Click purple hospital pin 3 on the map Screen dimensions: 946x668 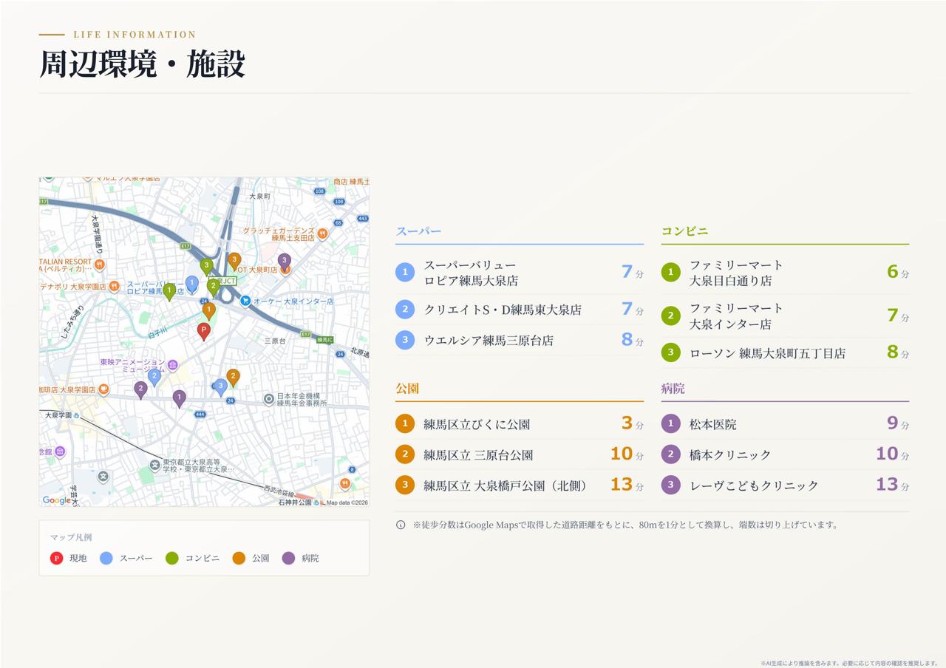284,262
